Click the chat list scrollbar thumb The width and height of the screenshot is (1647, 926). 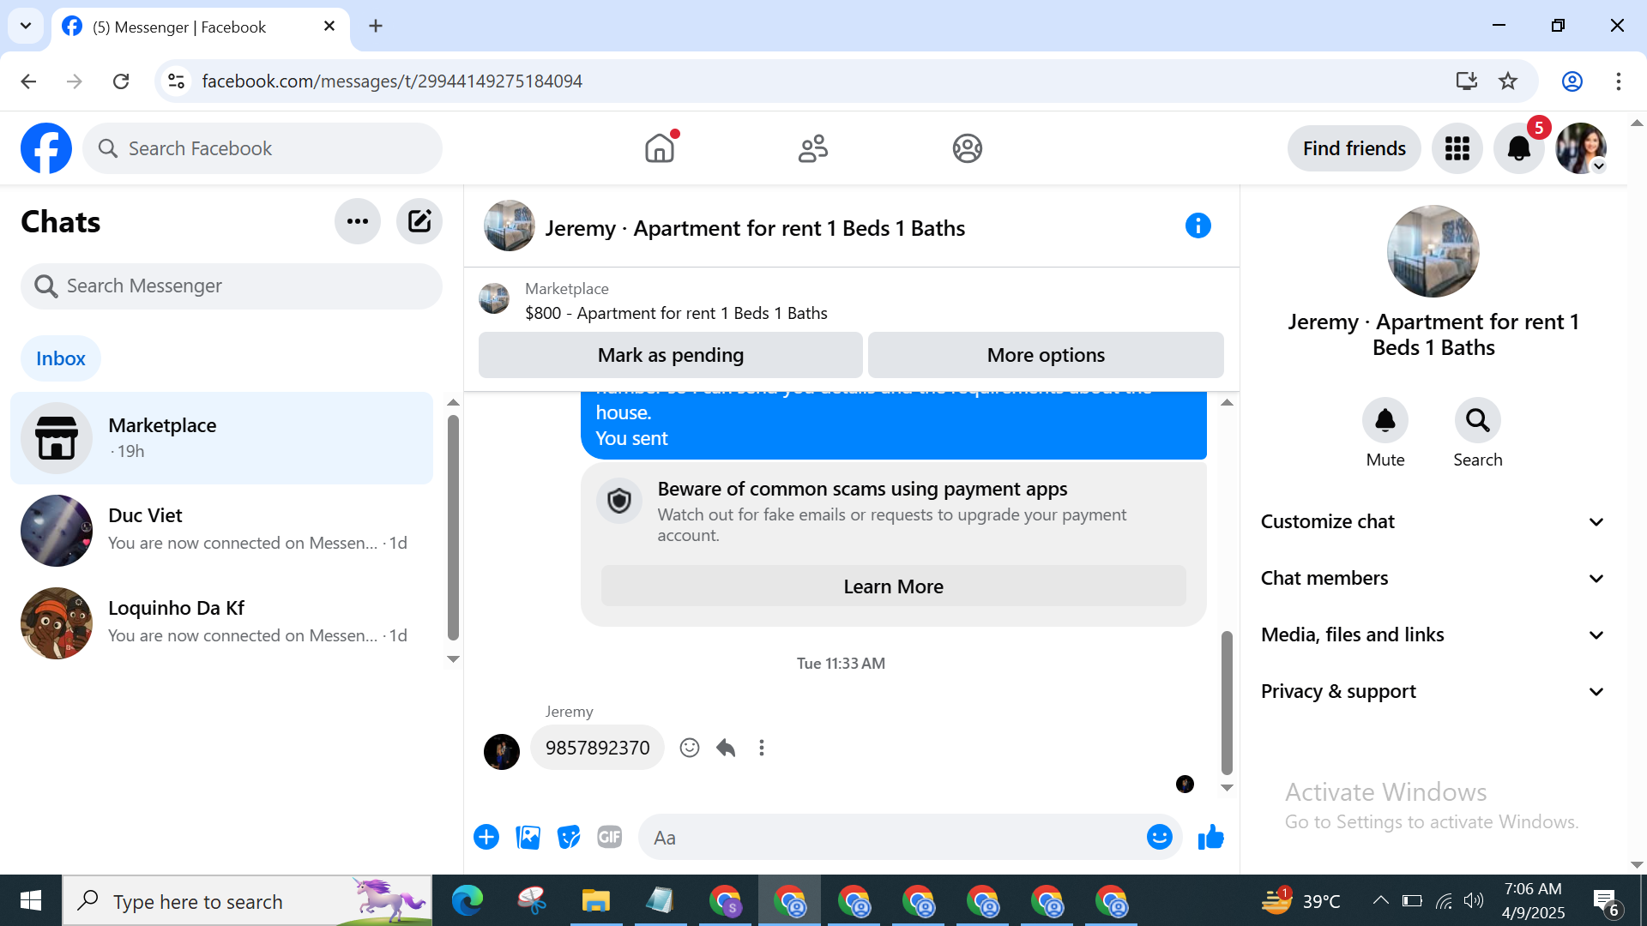453,527
